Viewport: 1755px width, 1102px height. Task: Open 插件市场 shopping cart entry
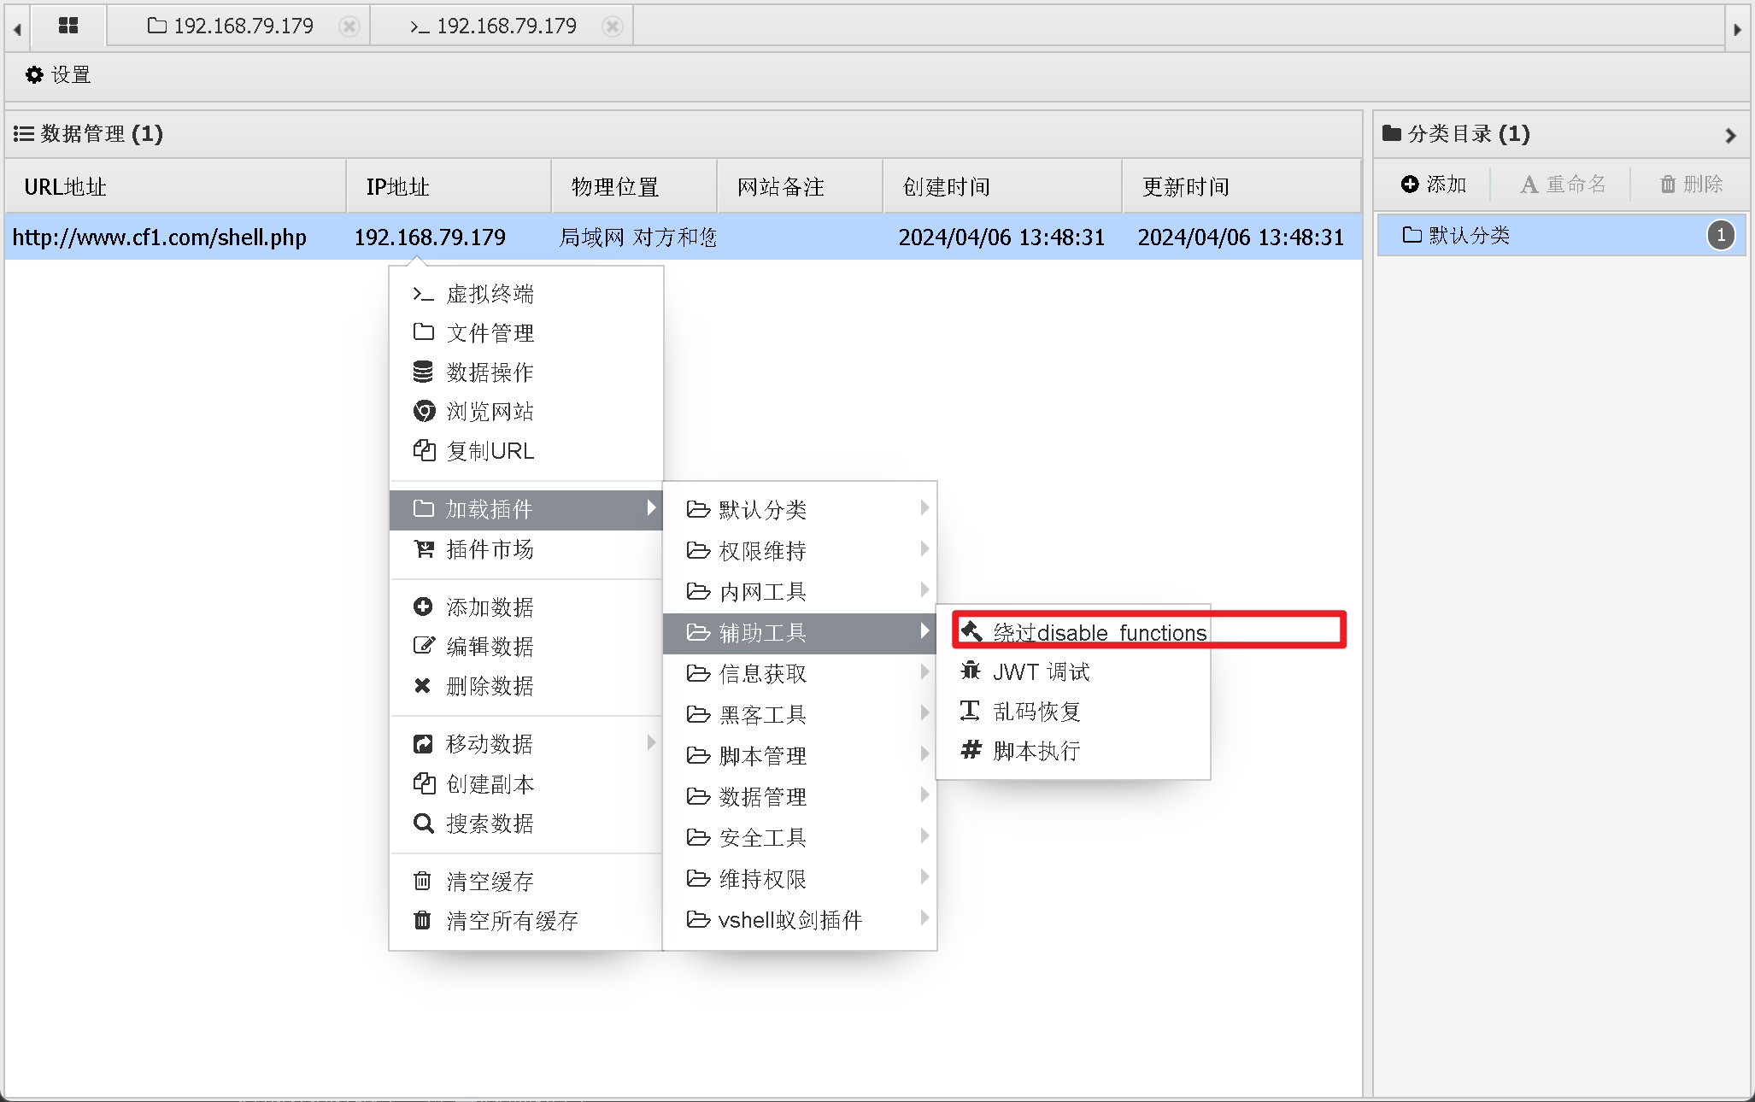(490, 549)
